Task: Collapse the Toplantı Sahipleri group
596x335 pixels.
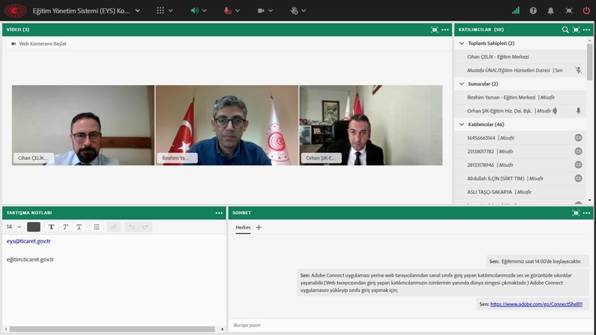Action: coord(461,43)
